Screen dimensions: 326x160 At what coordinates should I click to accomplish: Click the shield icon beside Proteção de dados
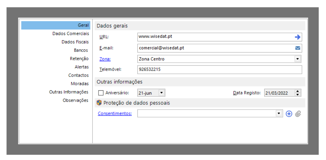pos(99,103)
